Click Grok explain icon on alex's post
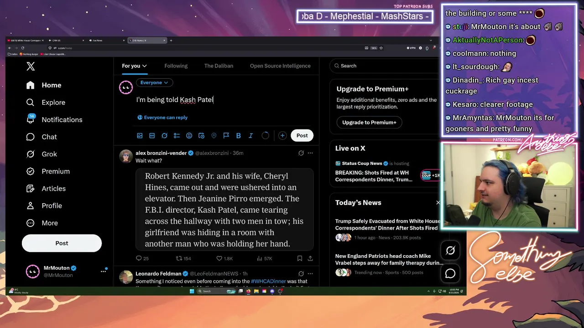Image resolution: width=584 pixels, height=328 pixels. (x=301, y=153)
